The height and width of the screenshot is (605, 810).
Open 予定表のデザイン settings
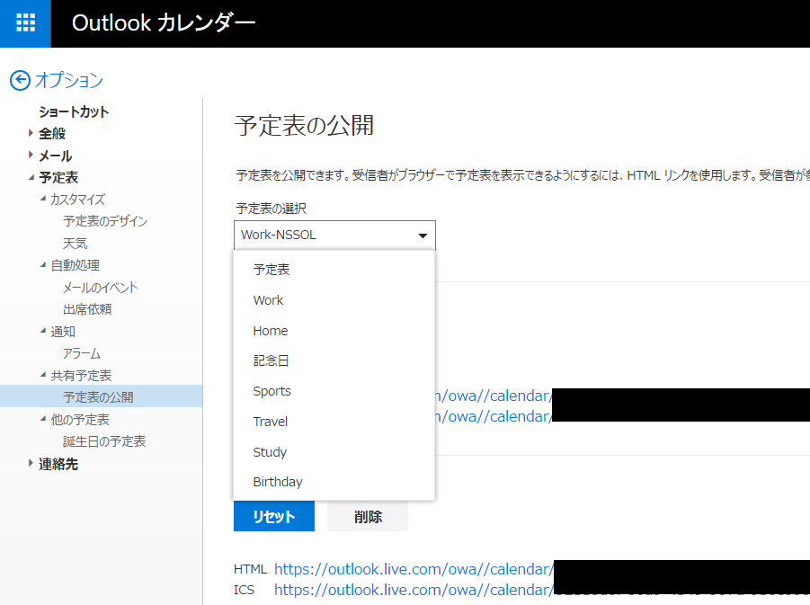(105, 221)
